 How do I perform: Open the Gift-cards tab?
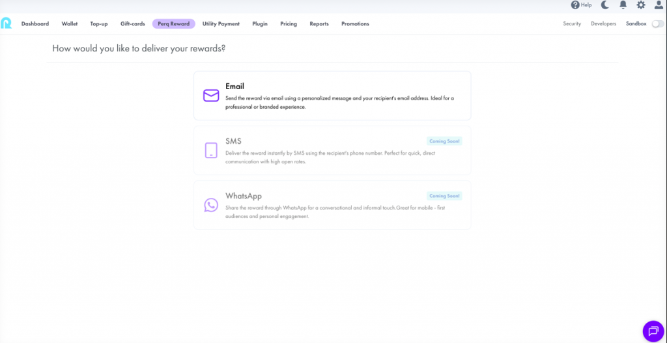click(x=133, y=24)
